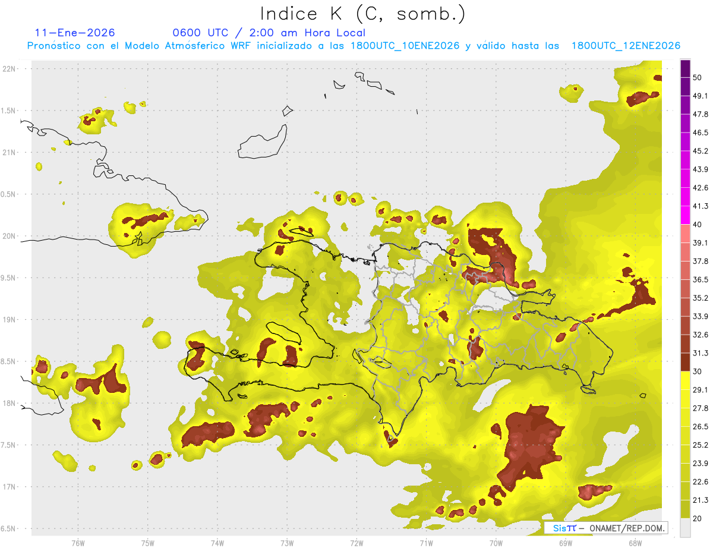Click the colorbar value "22.6"
713x551 pixels.
click(701, 481)
